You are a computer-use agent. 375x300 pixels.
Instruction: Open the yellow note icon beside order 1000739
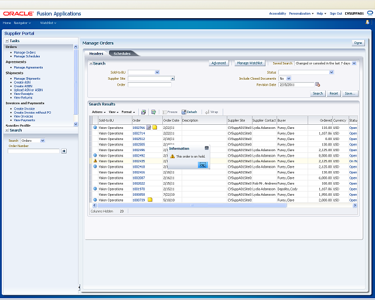pos(150,200)
